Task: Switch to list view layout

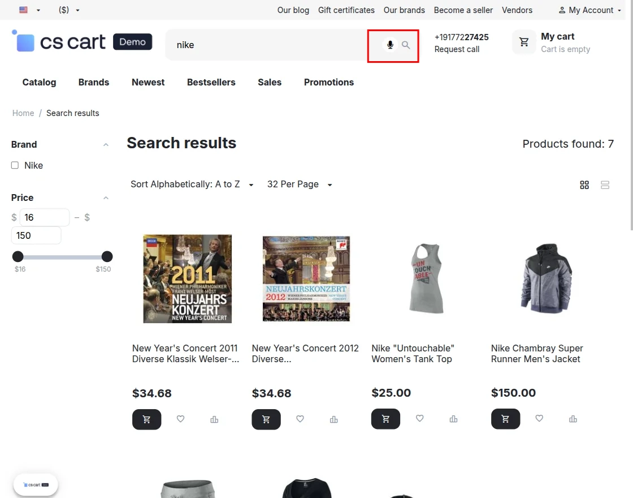Action: point(605,184)
